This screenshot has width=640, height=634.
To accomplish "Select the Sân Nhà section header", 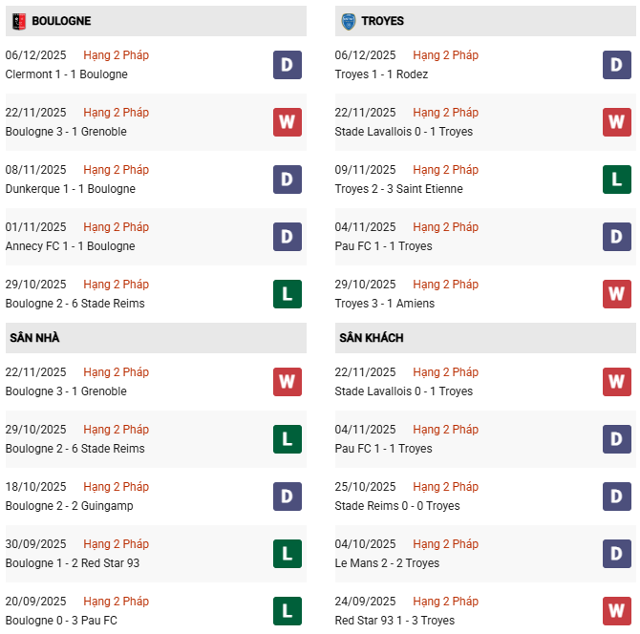I will tap(35, 338).
